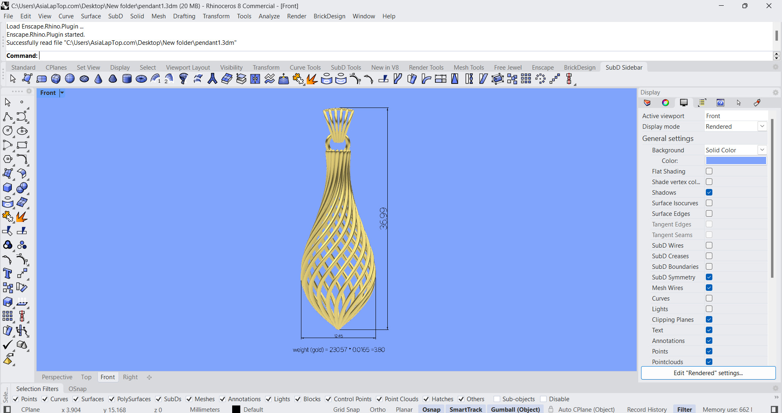
Task: Click the Circle tool in left sidebar
Action: click(x=7, y=131)
